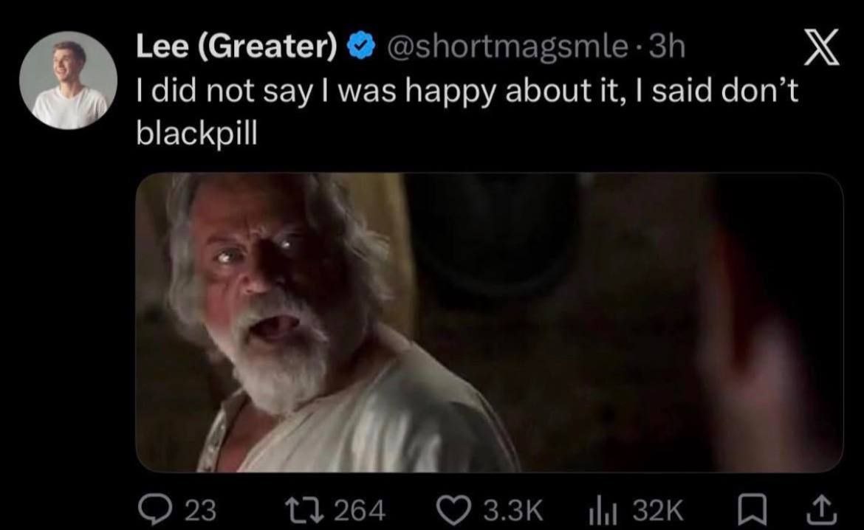The image size is (864, 530).
Task: Open Lee's round profile picture
Action: tap(69, 81)
